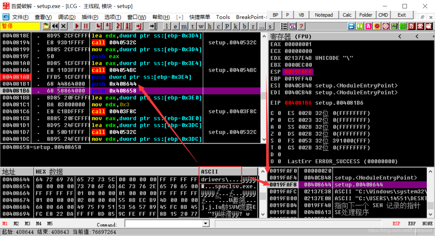
Task: Click stack pane scroll-down arrow
Action: point(430,214)
